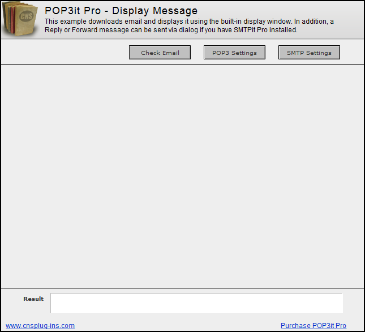Focus the Result text field

click(197, 303)
